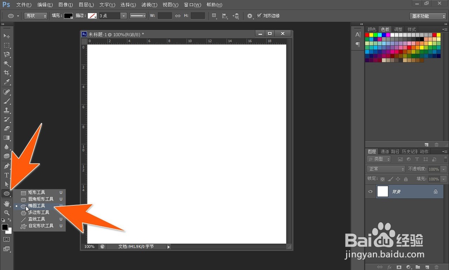449x270 pixels.
Task: Select the Zoom tool
Action: [6, 212]
